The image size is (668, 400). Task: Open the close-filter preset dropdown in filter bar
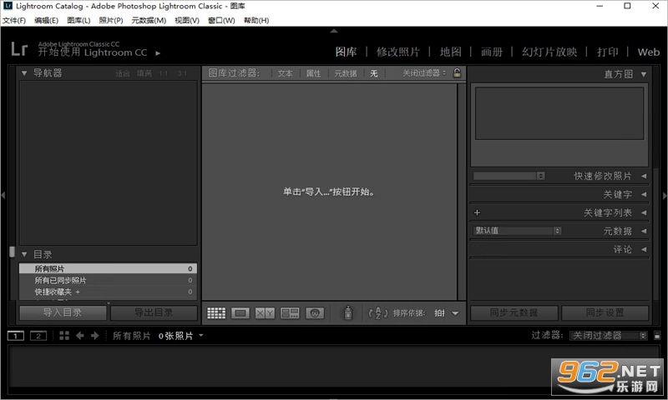pyautogui.click(x=424, y=73)
